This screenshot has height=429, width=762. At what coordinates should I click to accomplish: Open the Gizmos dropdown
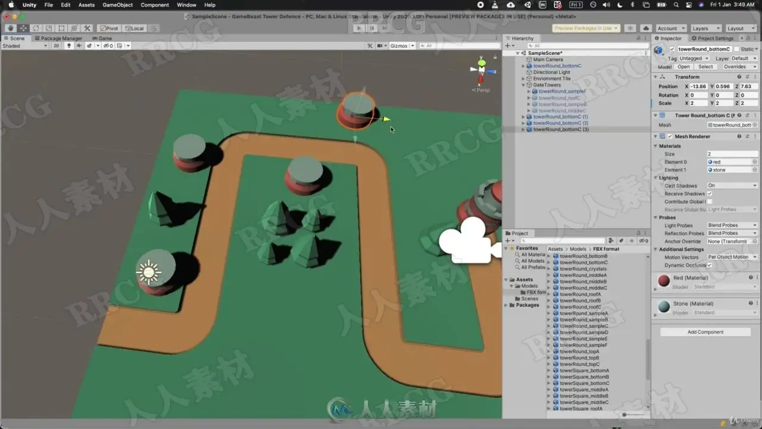(402, 46)
